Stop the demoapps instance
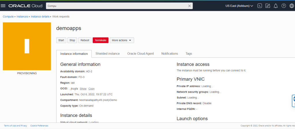295x130 pixels. tap(72, 40)
